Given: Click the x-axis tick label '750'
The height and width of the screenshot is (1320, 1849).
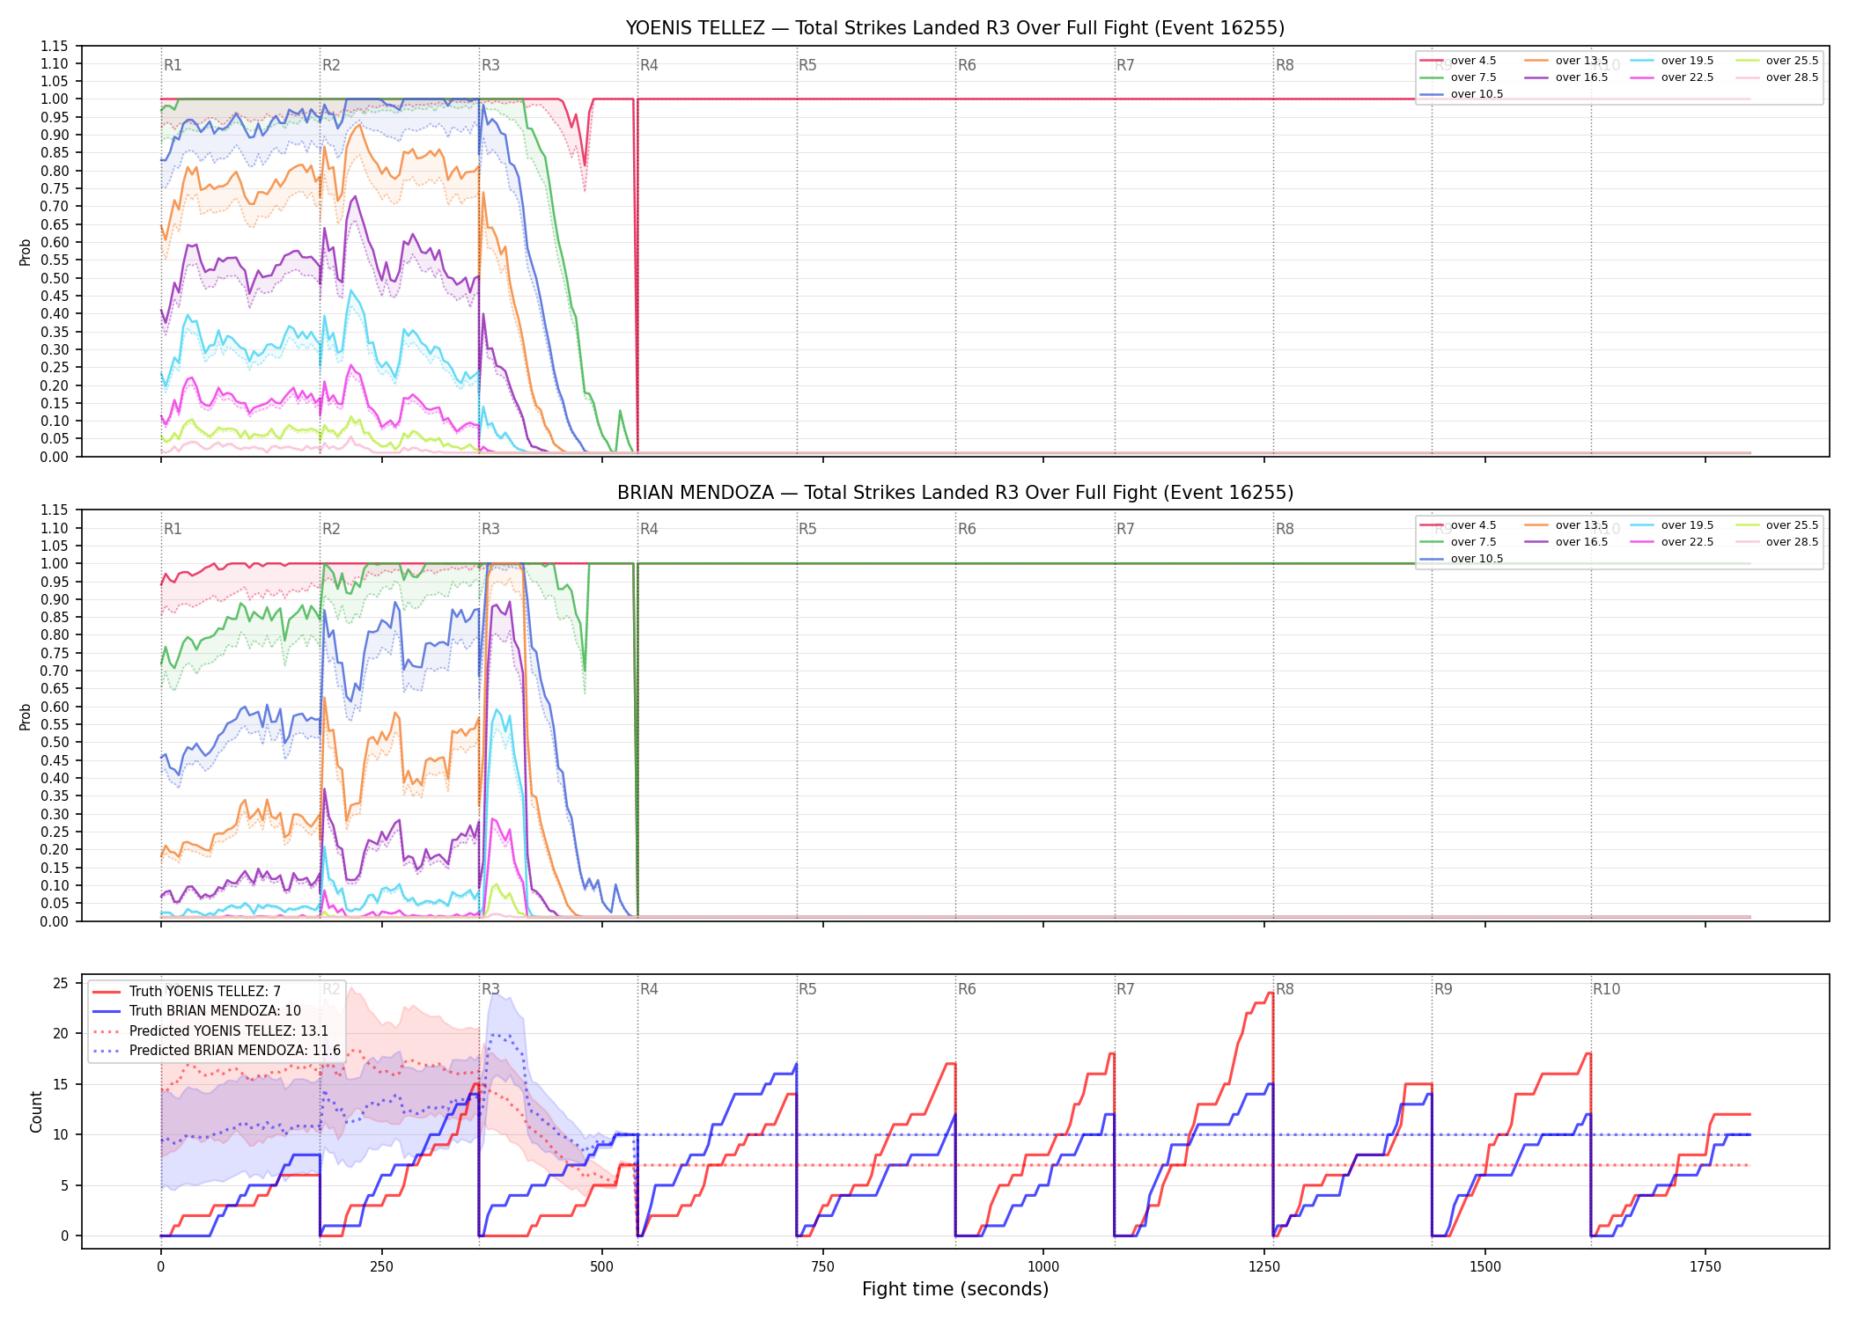Looking at the screenshot, I should point(823,1267).
